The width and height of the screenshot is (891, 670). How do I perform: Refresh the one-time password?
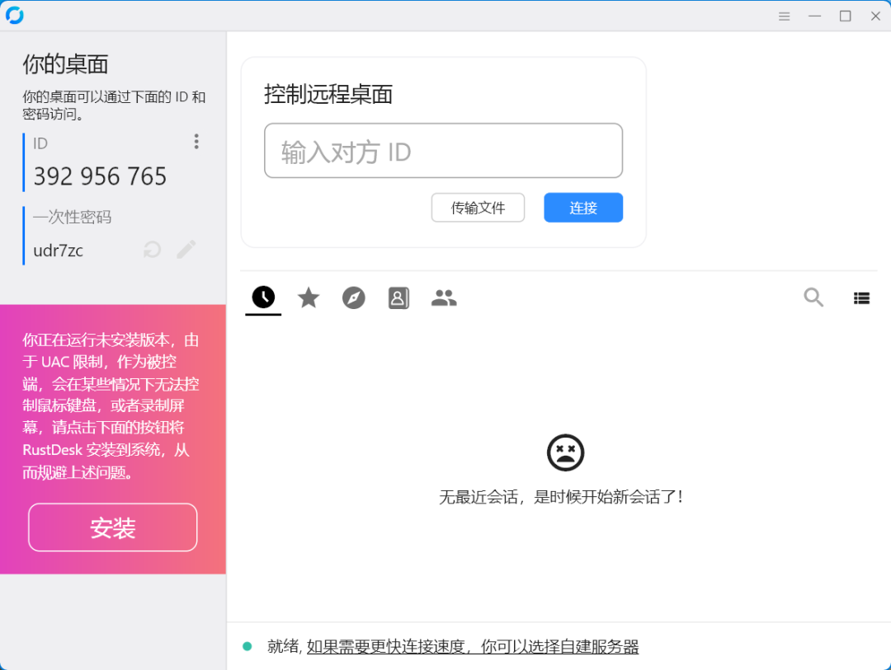pyautogui.click(x=152, y=249)
